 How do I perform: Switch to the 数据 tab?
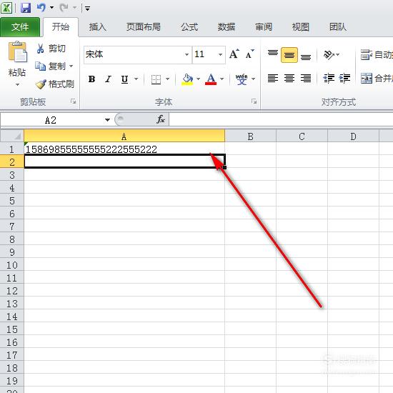pyautogui.click(x=227, y=27)
